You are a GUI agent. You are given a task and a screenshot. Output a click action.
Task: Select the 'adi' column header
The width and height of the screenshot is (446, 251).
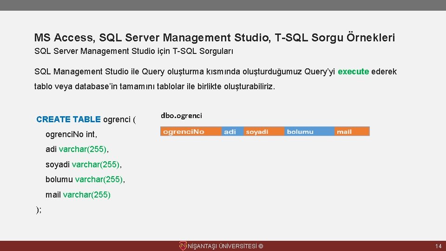click(x=233, y=132)
